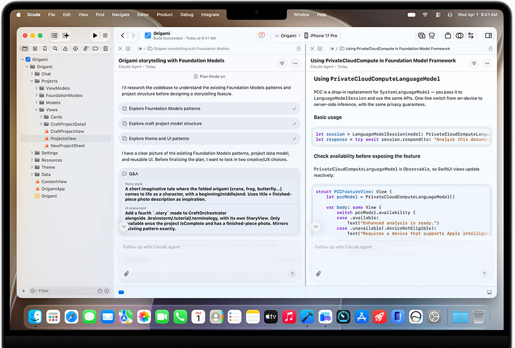Expand the ViewModels folder

click(x=37, y=89)
